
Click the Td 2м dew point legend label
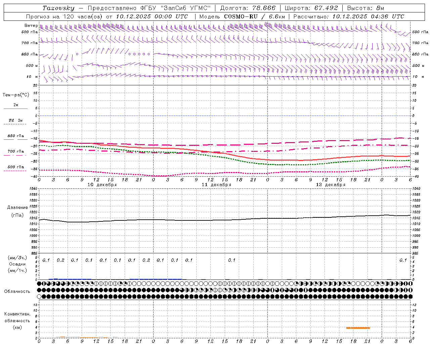pos(15,120)
